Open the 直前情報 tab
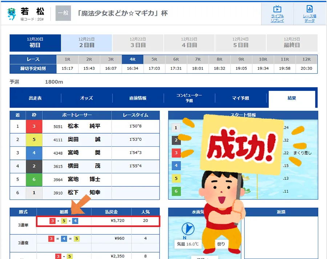327x259 pixels. click(139, 98)
